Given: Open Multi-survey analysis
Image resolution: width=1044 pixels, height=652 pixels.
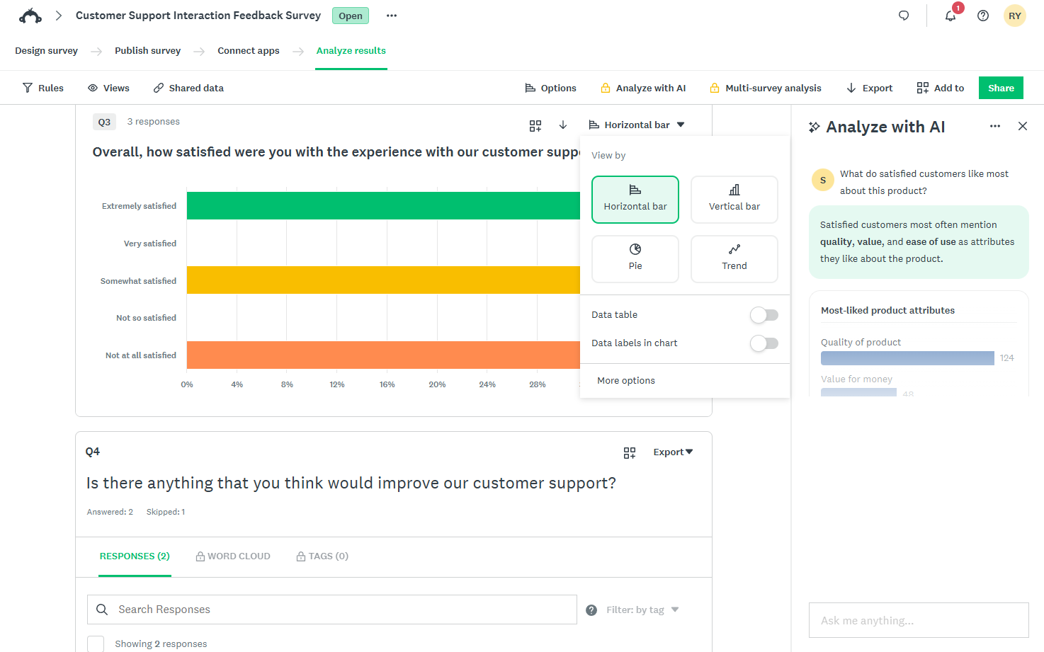Looking at the screenshot, I should pyautogui.click(x=766, y=88).
